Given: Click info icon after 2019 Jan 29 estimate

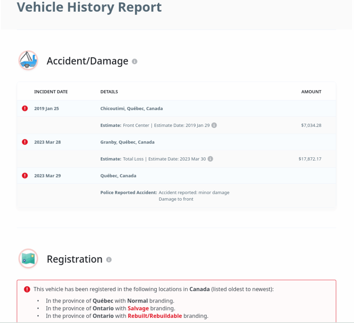Looking at the screenshot, I should point(214,125).
